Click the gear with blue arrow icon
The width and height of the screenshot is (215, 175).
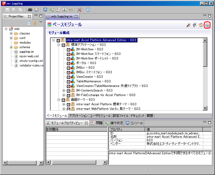click(207, 25)
